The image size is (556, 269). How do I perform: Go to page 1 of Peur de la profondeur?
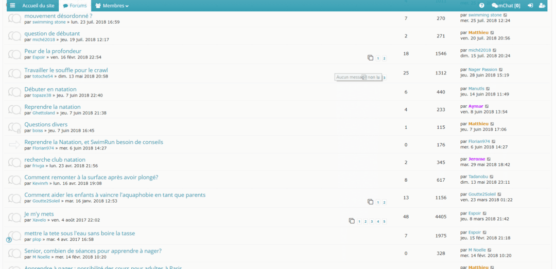(378, 59)
